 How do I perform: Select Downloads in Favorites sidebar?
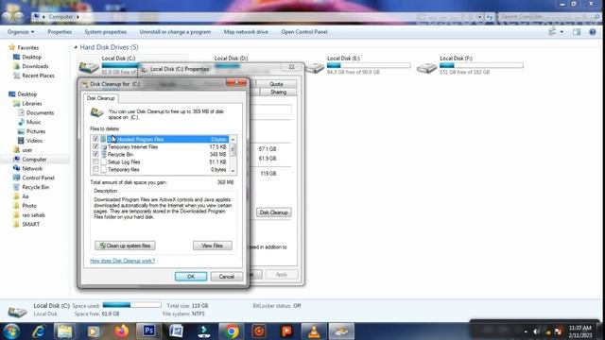point(35,66)
